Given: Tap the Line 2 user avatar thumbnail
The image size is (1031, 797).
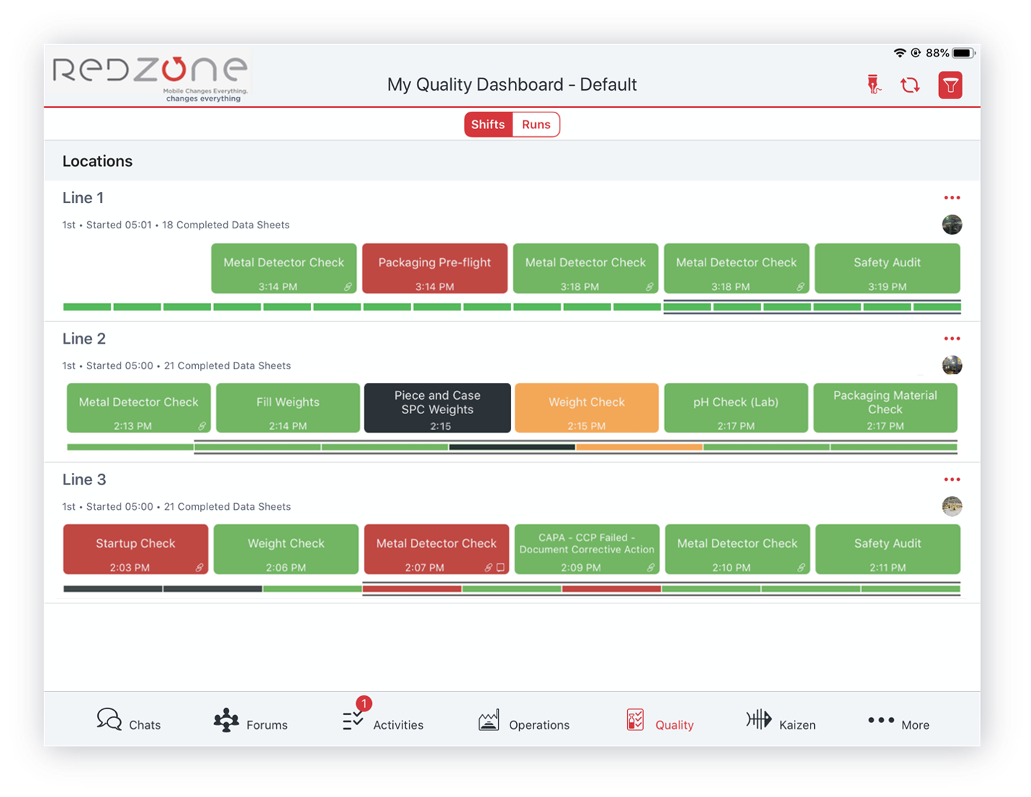Looking at the screenshot, I should [953, 365].
